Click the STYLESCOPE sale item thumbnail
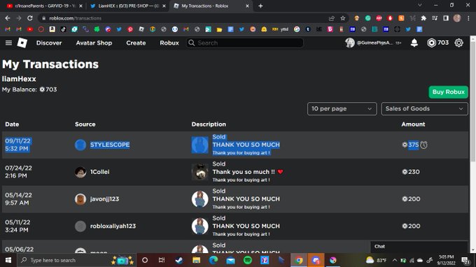This screenshot has height=267, width=476. [x=199, y=145]
